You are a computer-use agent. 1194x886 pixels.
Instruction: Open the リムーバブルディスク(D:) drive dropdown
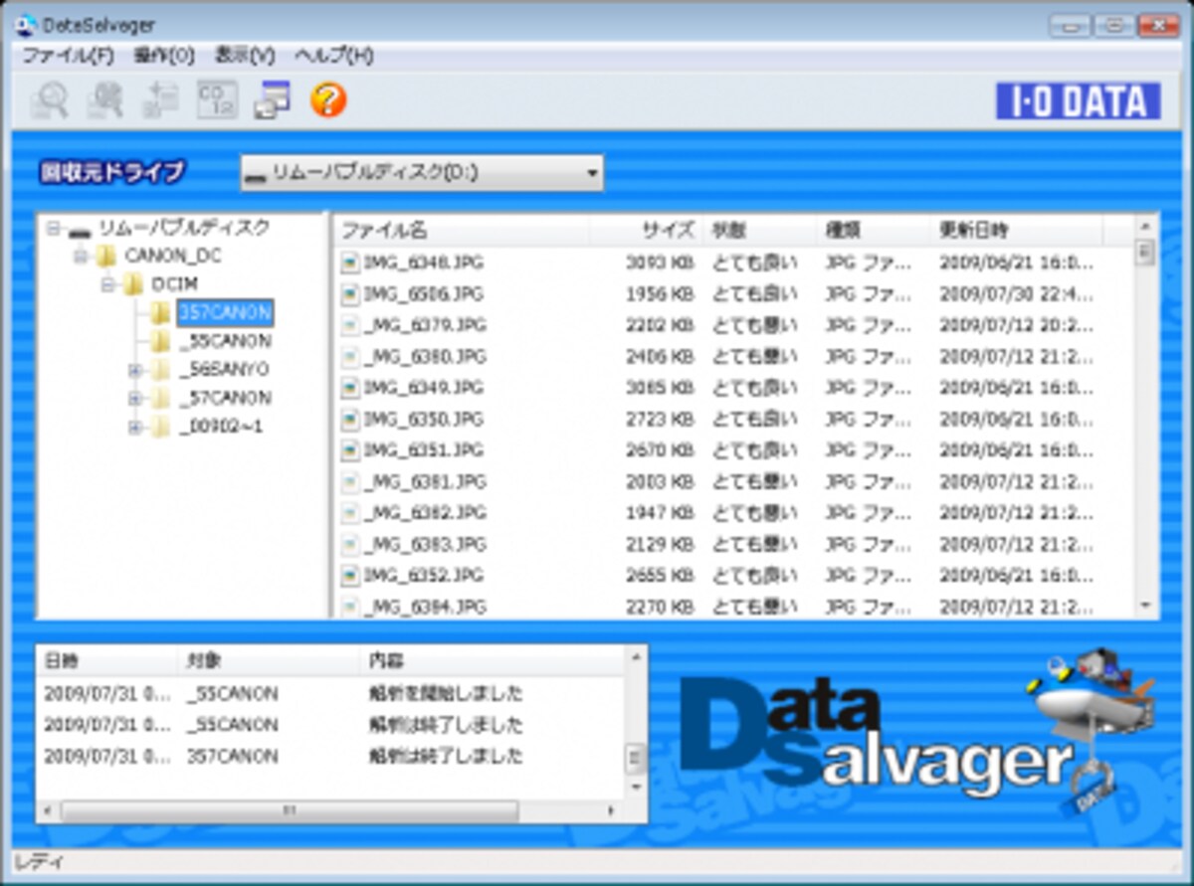(x=422, y=173)
